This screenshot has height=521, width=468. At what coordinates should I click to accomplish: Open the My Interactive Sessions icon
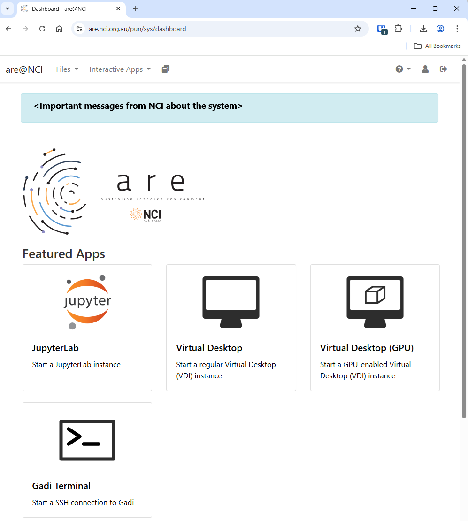pyautogui.click(x=165, y=69)
